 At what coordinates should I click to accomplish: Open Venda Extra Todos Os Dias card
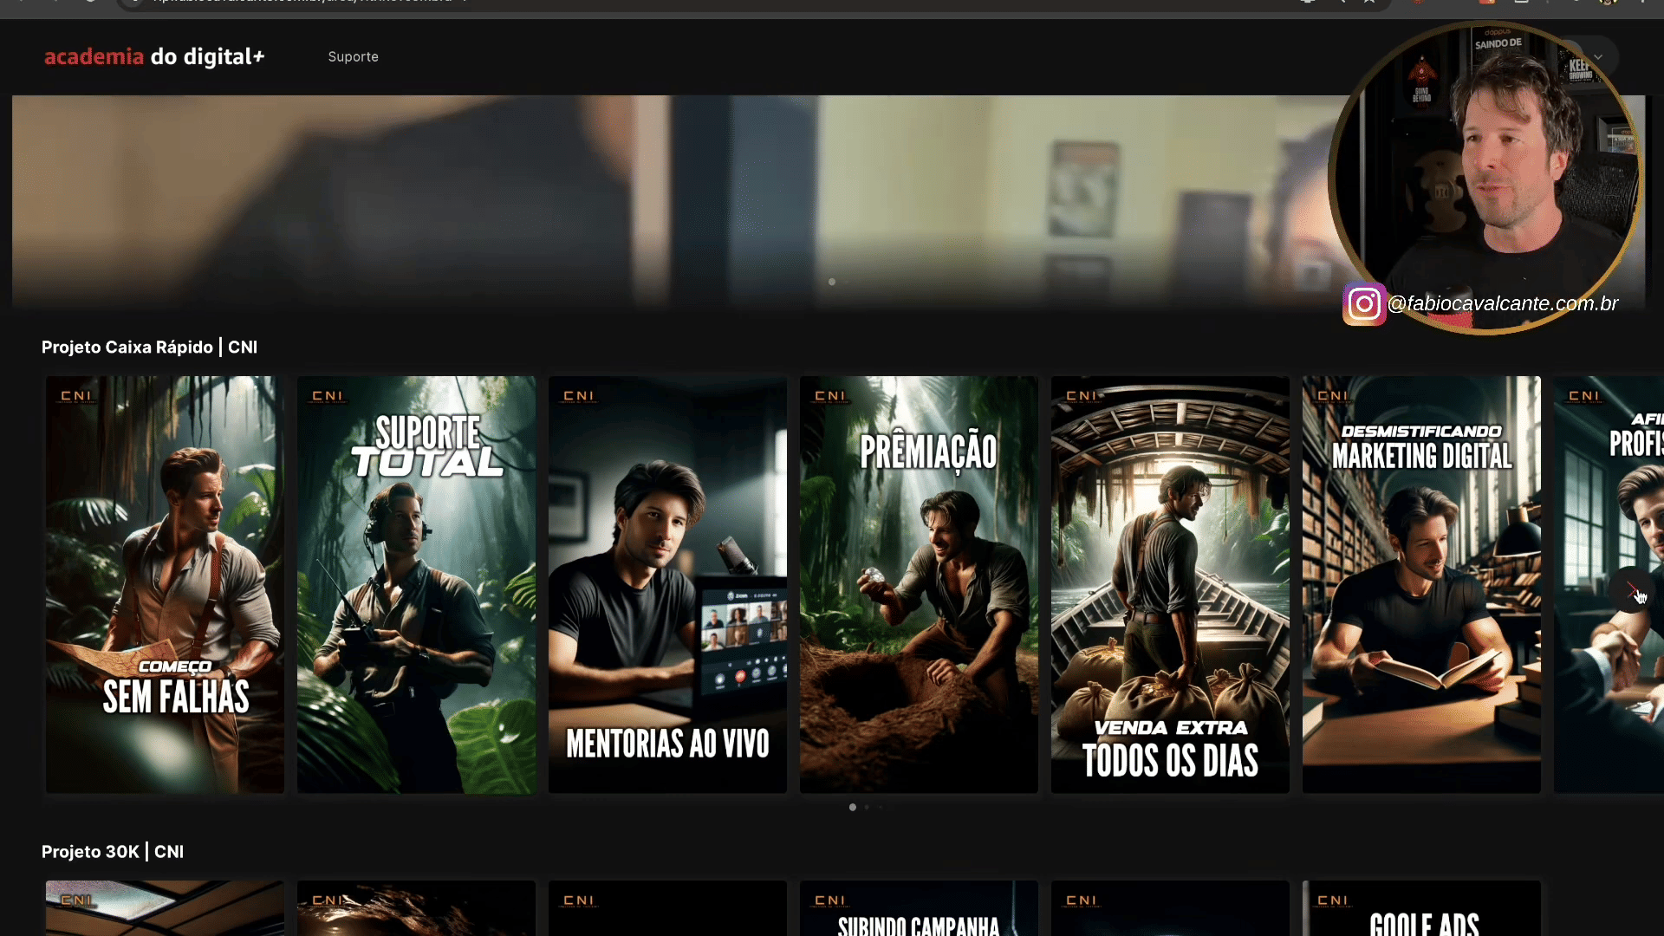coord(1170,585)
